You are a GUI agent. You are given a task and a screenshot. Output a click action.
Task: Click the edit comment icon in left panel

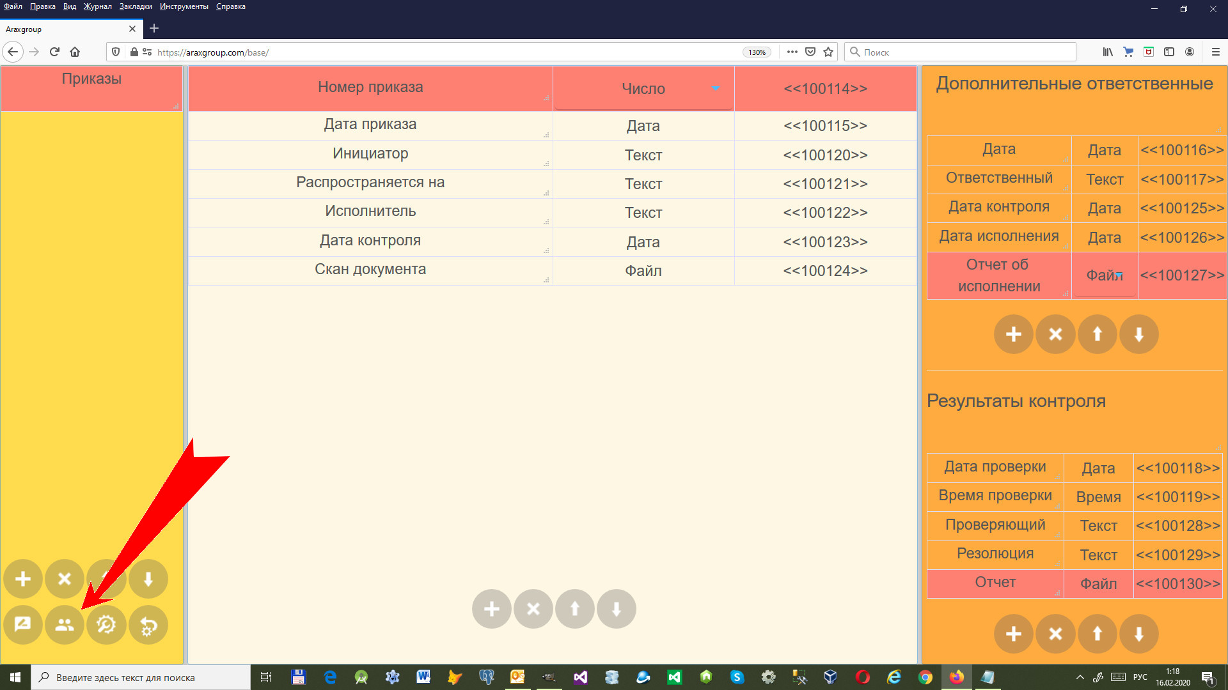(x=23, y=625)
